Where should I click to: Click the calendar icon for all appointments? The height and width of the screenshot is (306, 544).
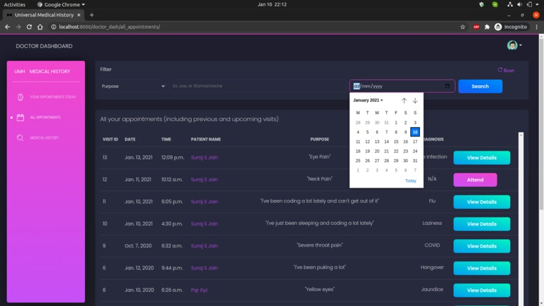point(20,118)
